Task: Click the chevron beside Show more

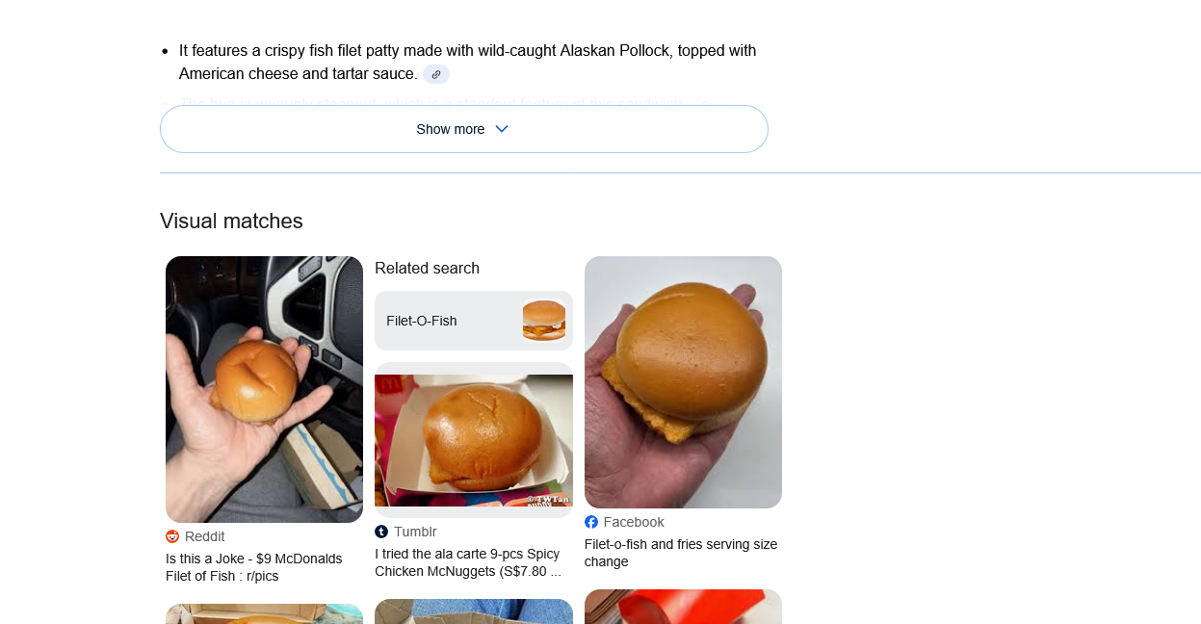Action: point(501,129)
